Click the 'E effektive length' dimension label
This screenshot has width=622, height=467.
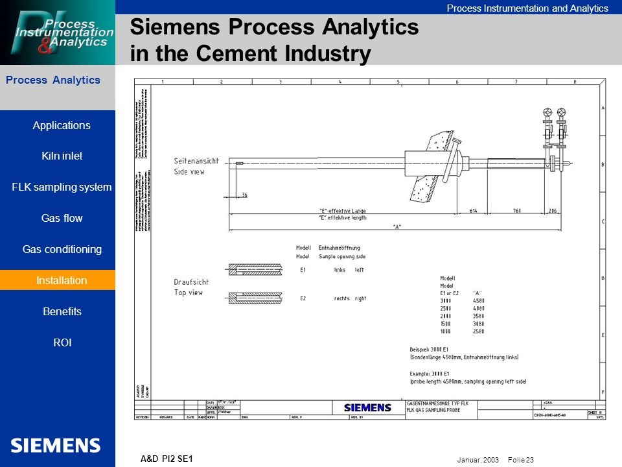pos(343,218)
